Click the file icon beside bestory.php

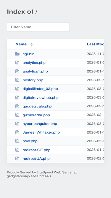tap(17, 80)
